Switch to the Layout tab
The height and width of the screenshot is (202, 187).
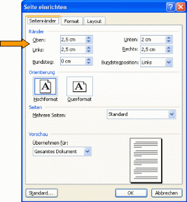click(x=94, y=21)
